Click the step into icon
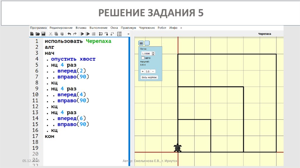This screenshot has width=300, height=168. (x=106, y=34)
